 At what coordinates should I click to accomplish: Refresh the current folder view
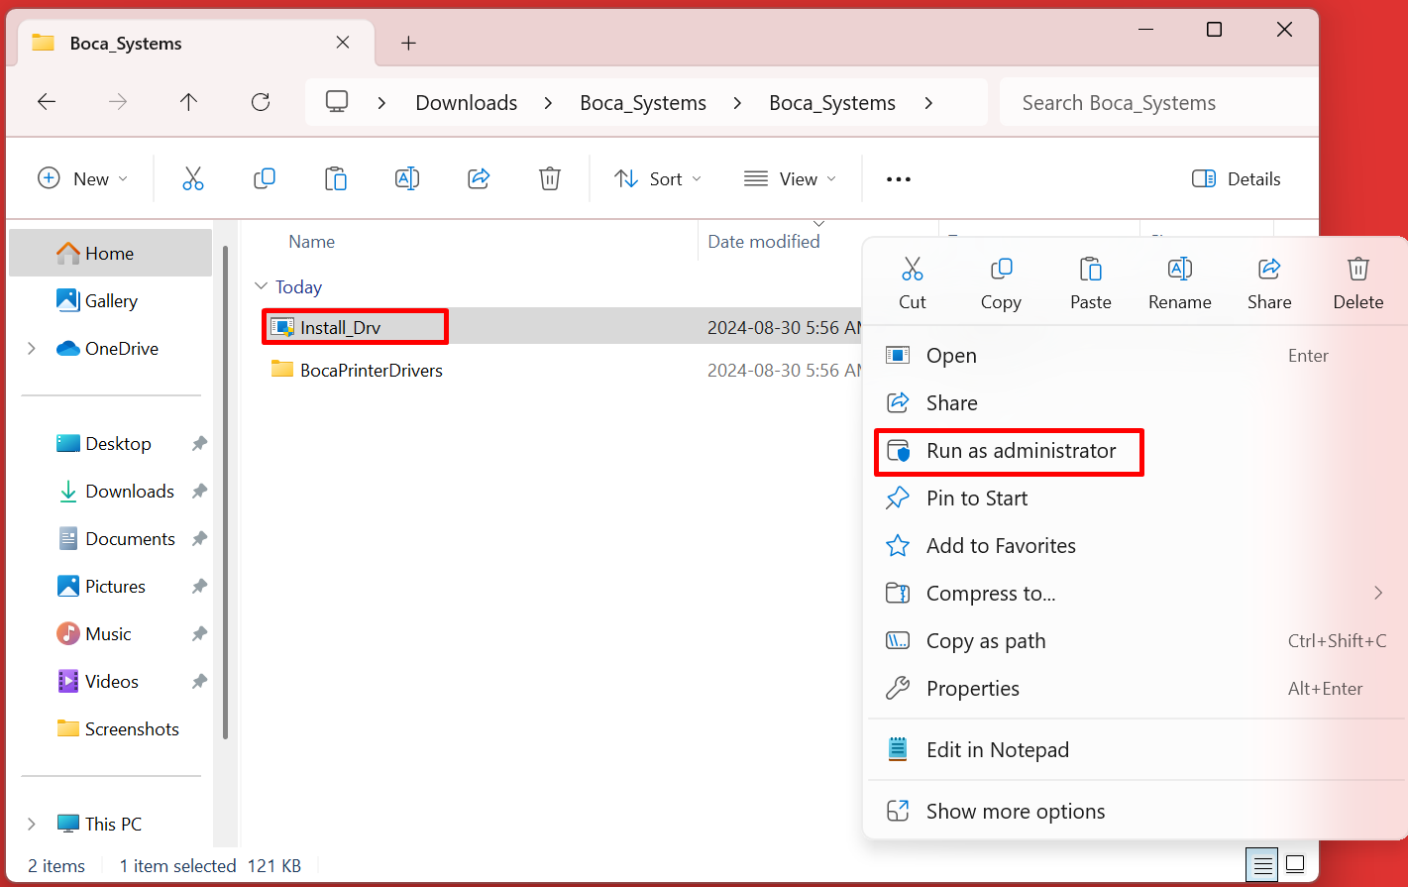tap(261, 102)
